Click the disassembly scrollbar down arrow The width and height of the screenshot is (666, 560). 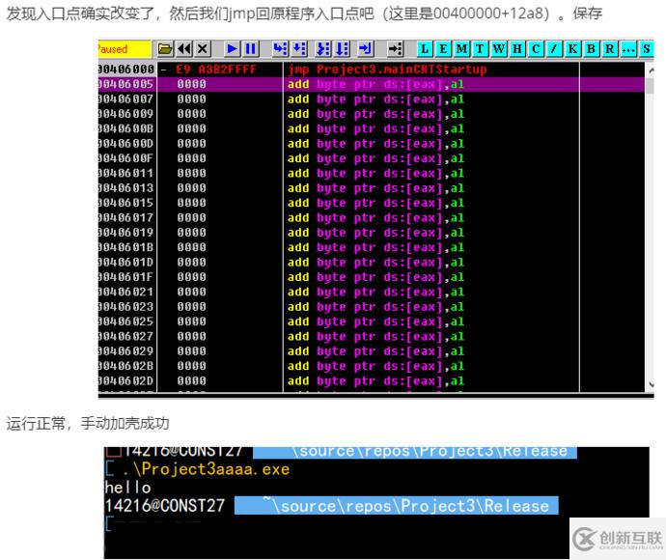point(651,384)
